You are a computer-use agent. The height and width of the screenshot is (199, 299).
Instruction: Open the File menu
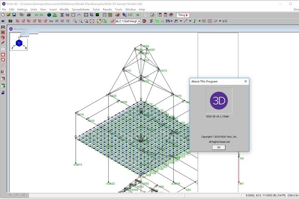click(4, 9)
